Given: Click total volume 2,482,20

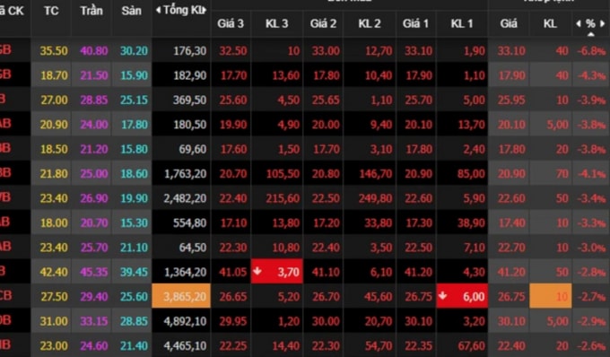Looking at the screenshot, I should point(185,198).
